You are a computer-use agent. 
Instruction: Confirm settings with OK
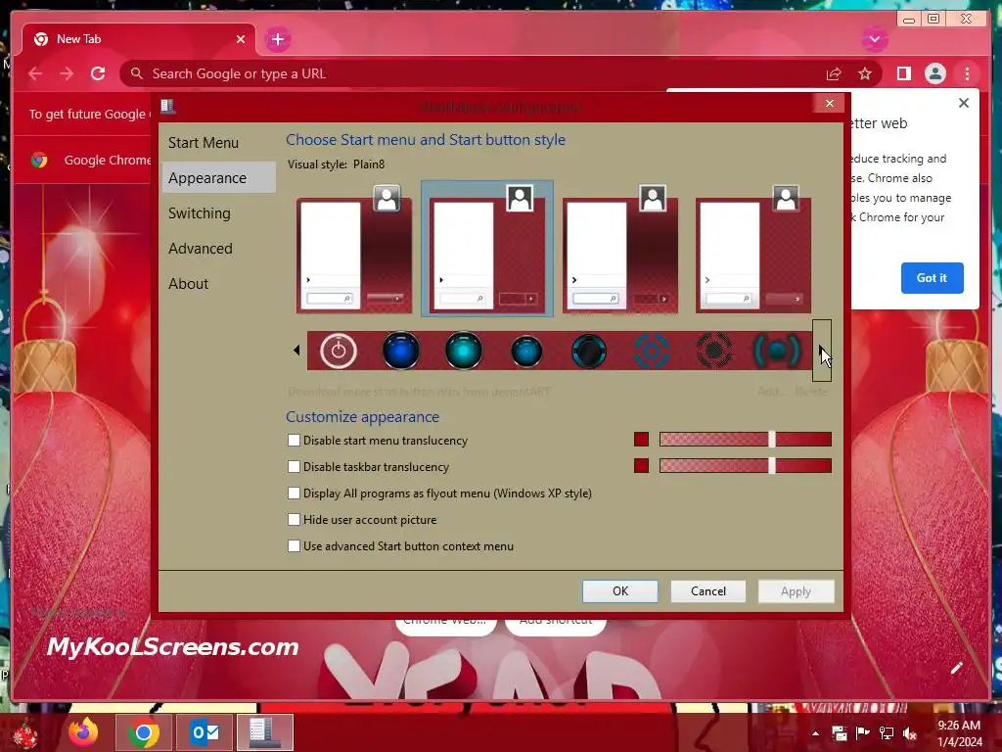coord(619,590)
